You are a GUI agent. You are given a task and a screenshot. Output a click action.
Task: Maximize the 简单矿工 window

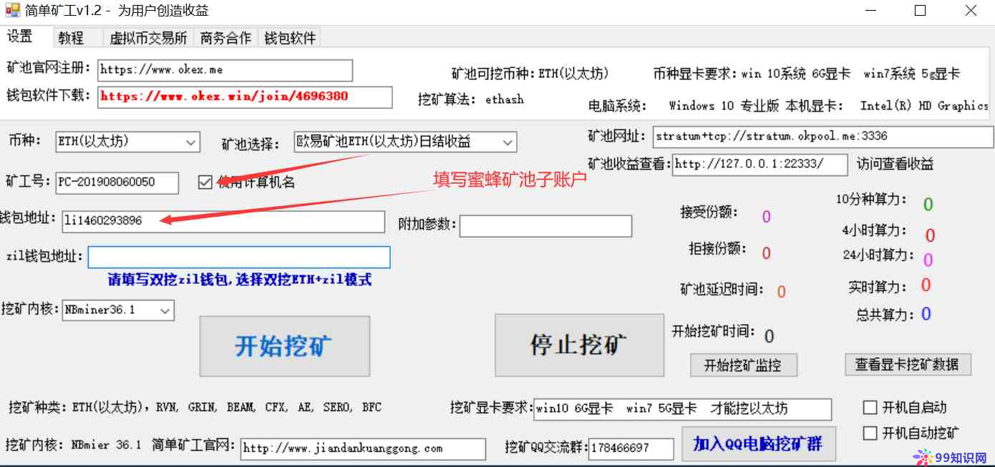pos(921,11)
